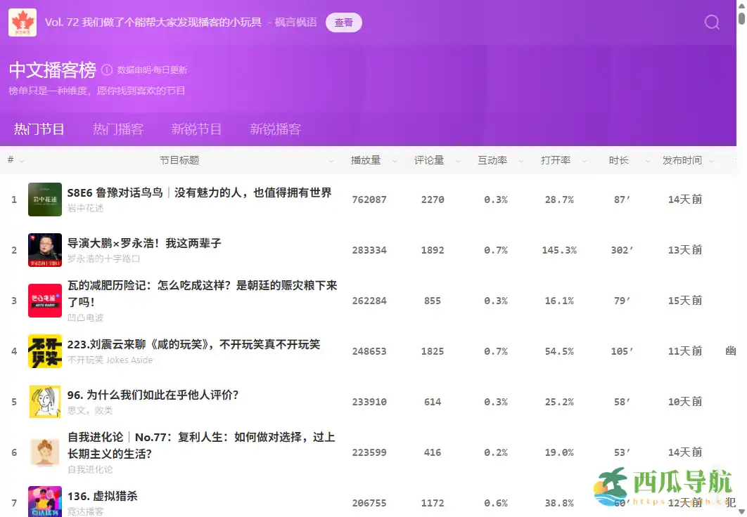The height and width of the screenshot is (517, 747).
Task: Open the 导演大鹏×罗永浩 episode link
Action: tap(143, 244)
